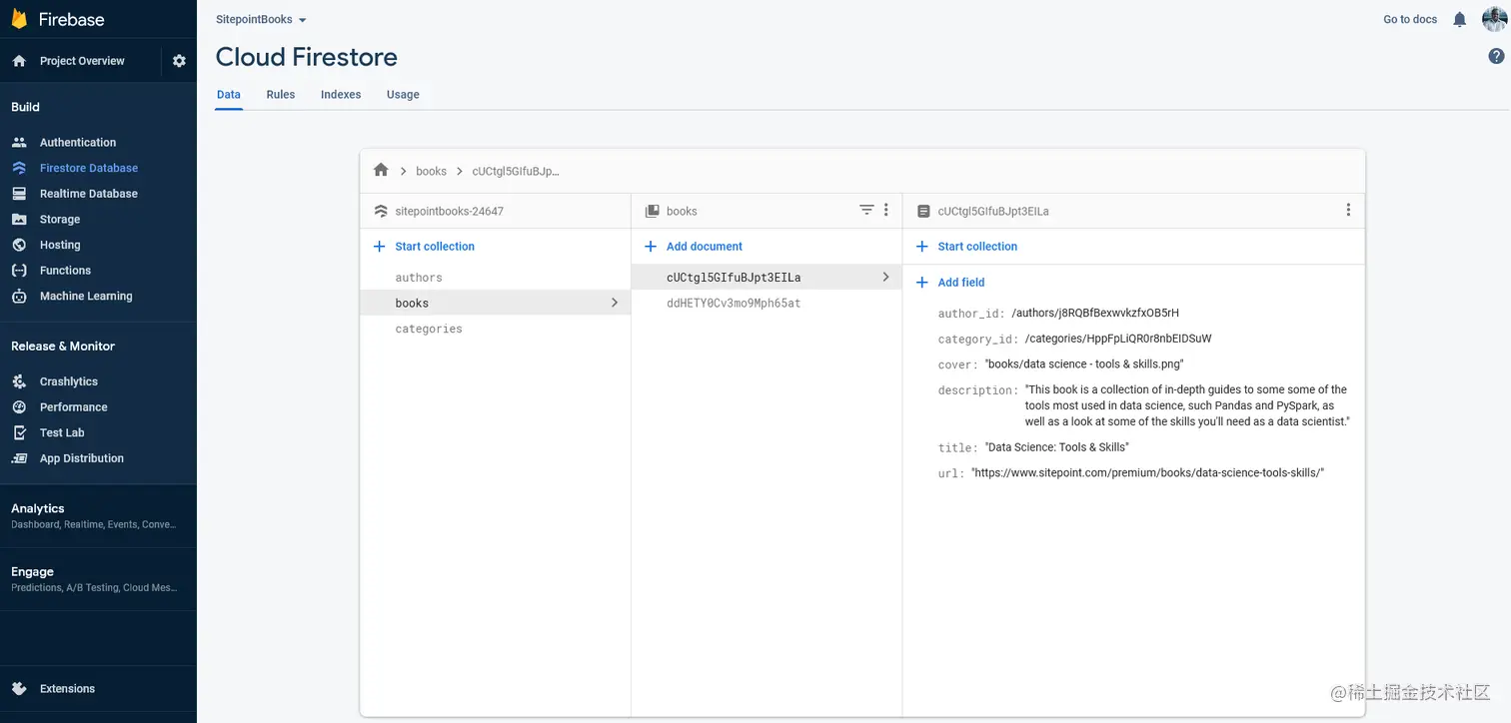Open project settings via the gear icon
This screenshot has height=723, width=1511.
tap(178, 60)
